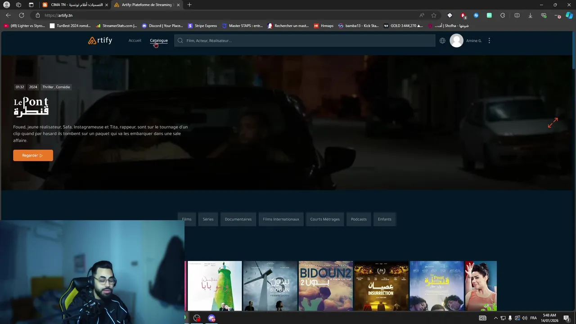Open the Hrmaps bookmark
576x324 pixels.
click(x=324, y=26)
